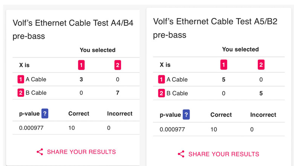Click column header badge 2 in A4/B4 table
This screenshot has height=166, width=294.
118,65
